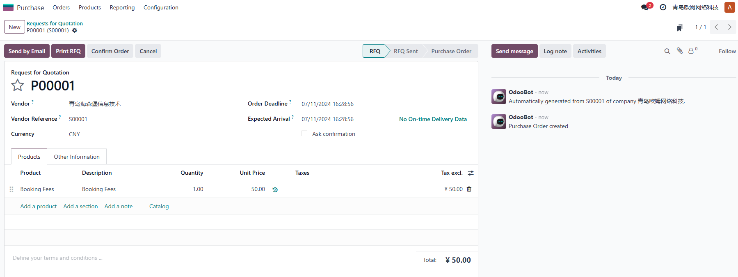This screenshot has height=277, width=738.
Task: Click the Booking Fees description cell
Action: pyautogui.click(x=99, y=189)
